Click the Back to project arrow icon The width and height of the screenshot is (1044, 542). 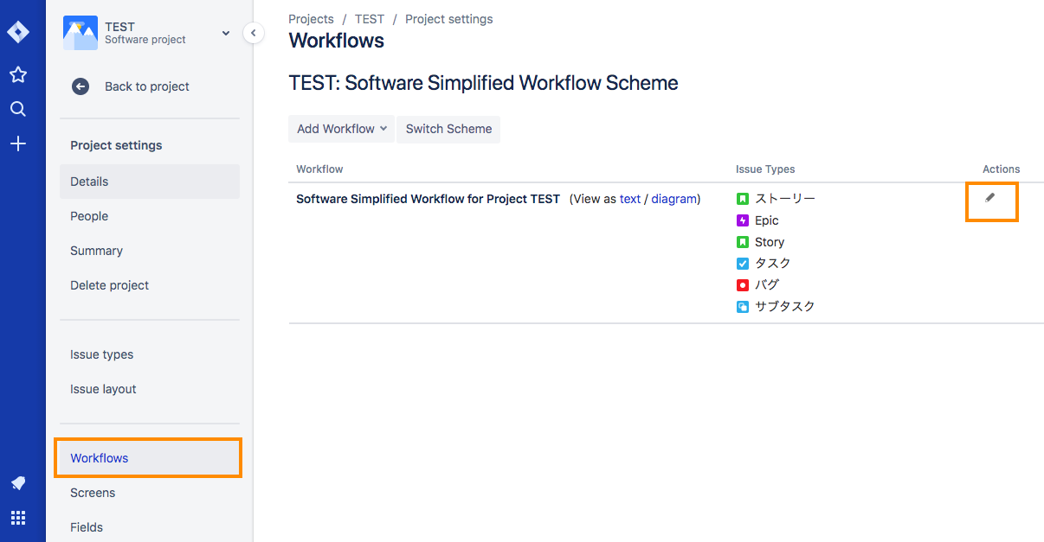[81, 86]
